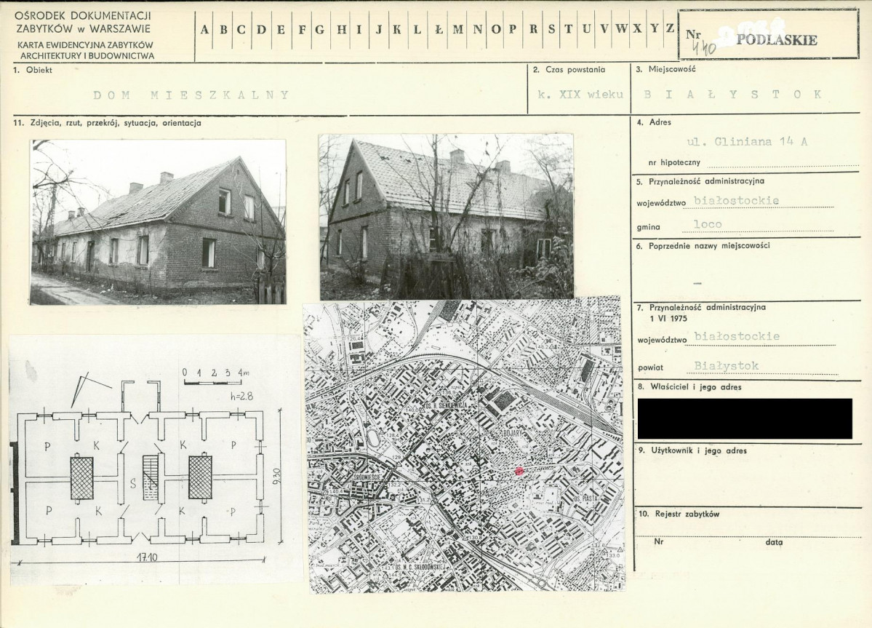Select letter Ł in the alphabet index

tap(438, 30)
